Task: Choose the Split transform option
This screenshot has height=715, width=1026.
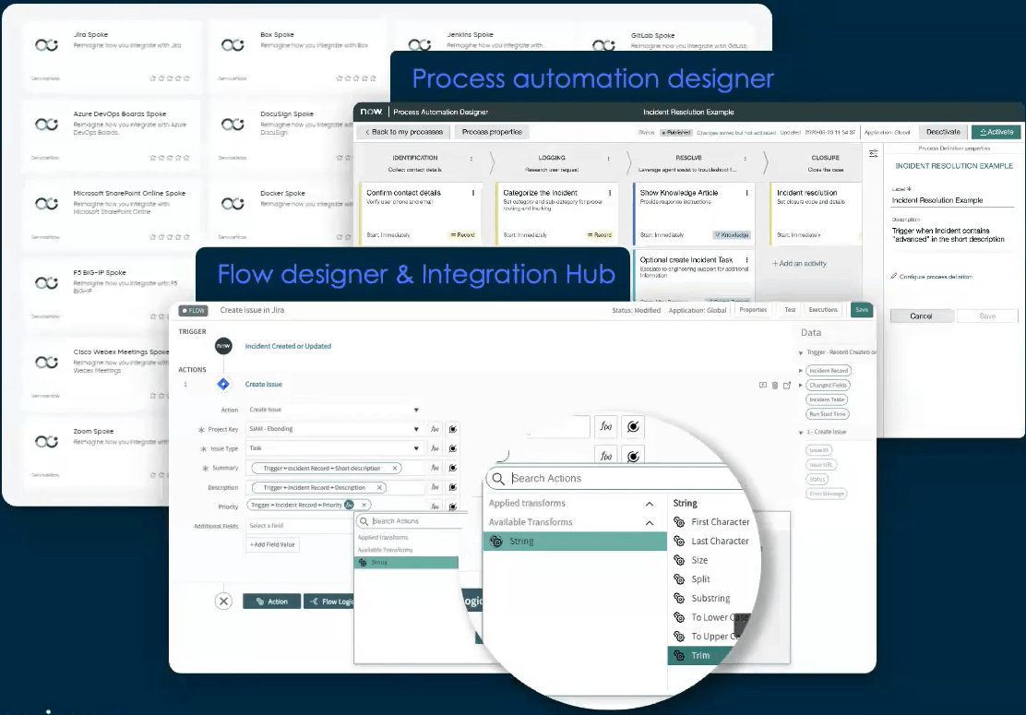Action: [700, 578]
